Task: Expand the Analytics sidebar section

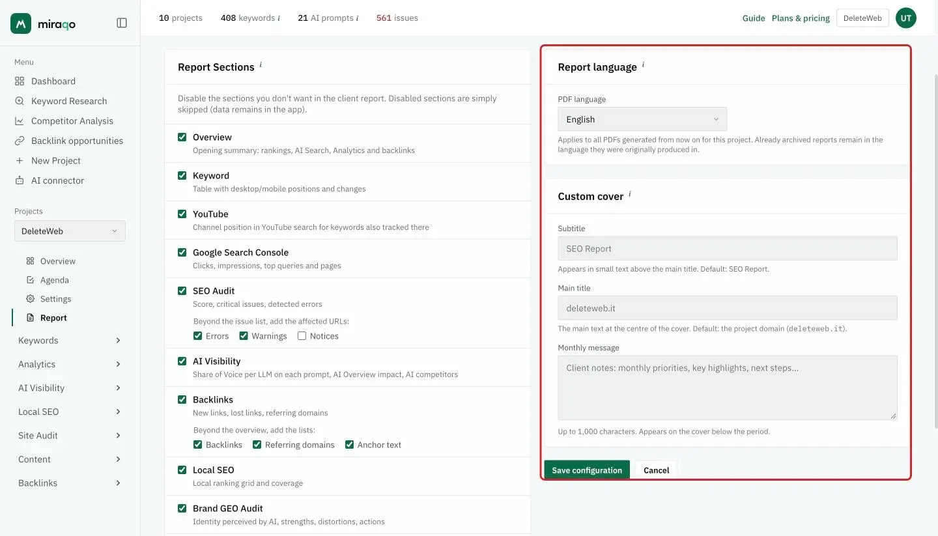Action: point(70,364)
